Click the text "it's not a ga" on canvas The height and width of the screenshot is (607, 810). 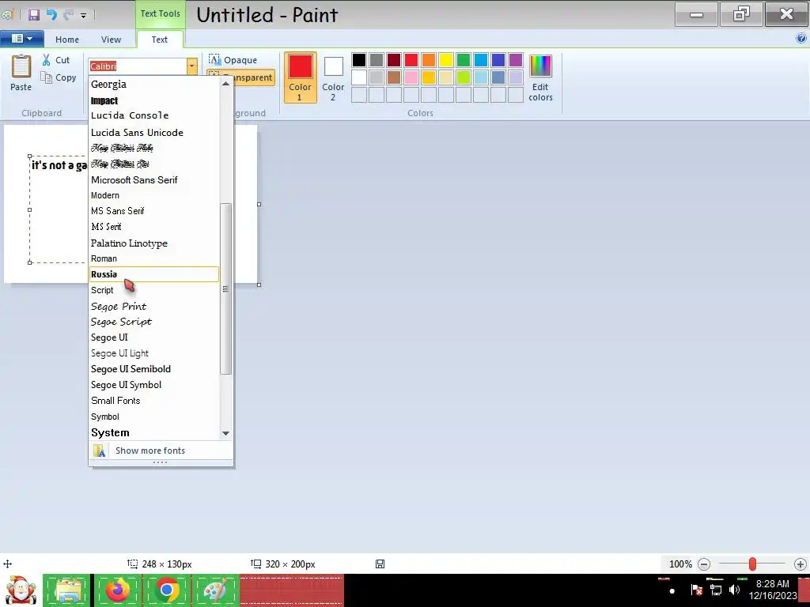(x=59, y=165)
